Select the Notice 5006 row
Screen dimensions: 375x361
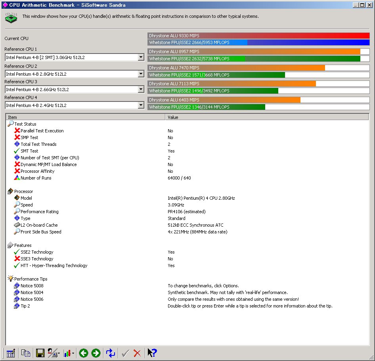[x=187, y=299]
